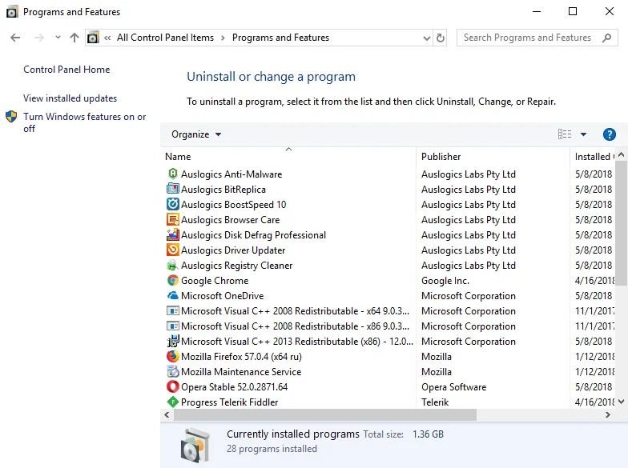
Task: Open the Organize dropdown menu
Action: [x=196, y=134]
